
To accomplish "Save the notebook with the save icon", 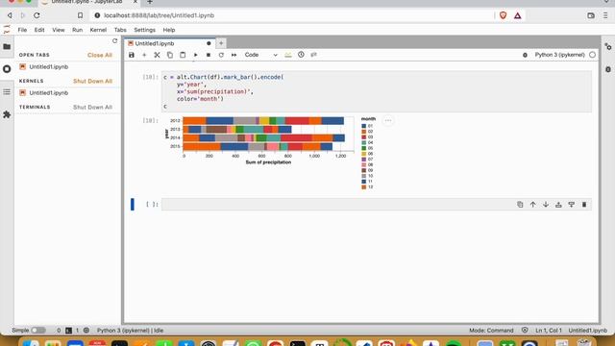I will coord(132,55).
